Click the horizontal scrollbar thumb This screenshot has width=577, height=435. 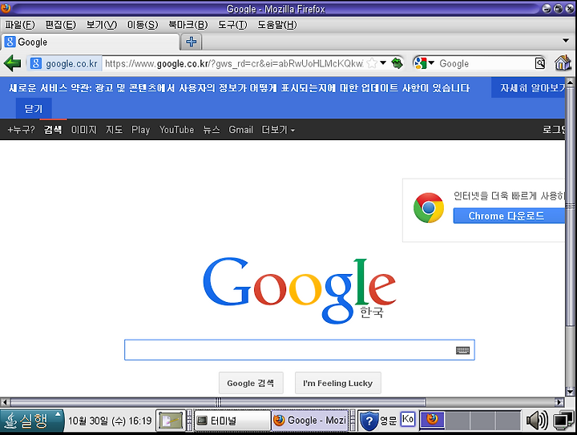(218, 402)
